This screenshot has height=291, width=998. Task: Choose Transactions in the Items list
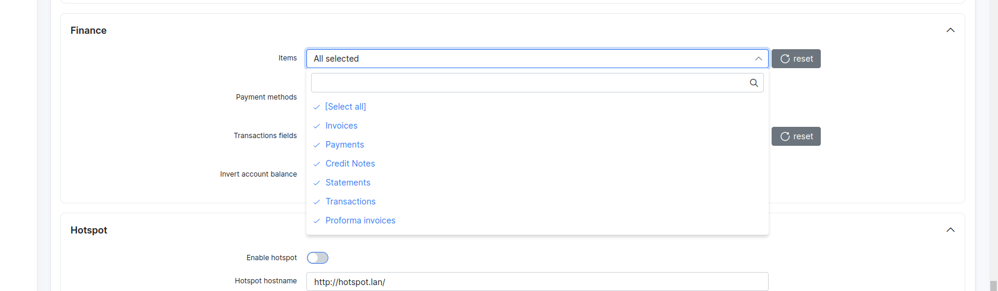pos(350,202)
